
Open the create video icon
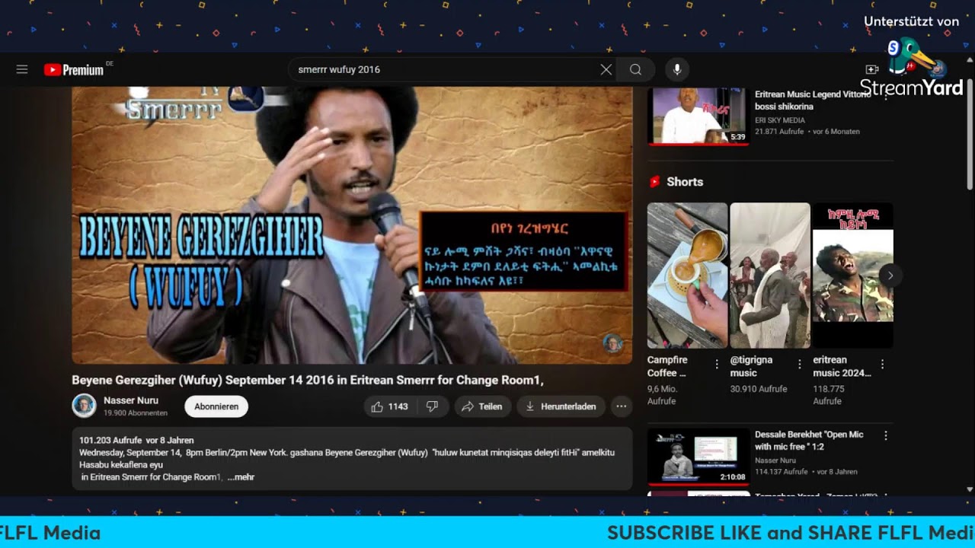[872, 69]
